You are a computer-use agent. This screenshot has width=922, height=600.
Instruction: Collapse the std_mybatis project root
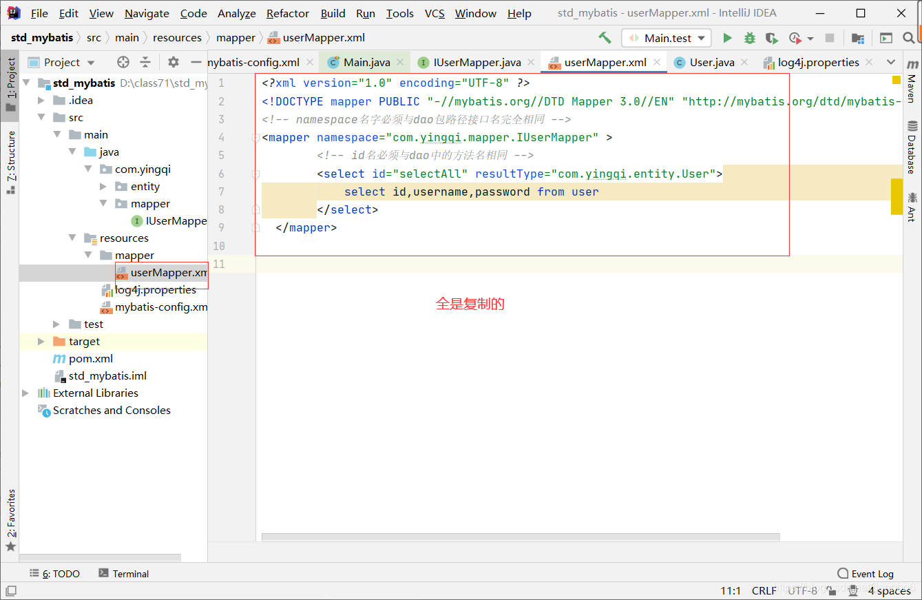click(x=26, y=83)
